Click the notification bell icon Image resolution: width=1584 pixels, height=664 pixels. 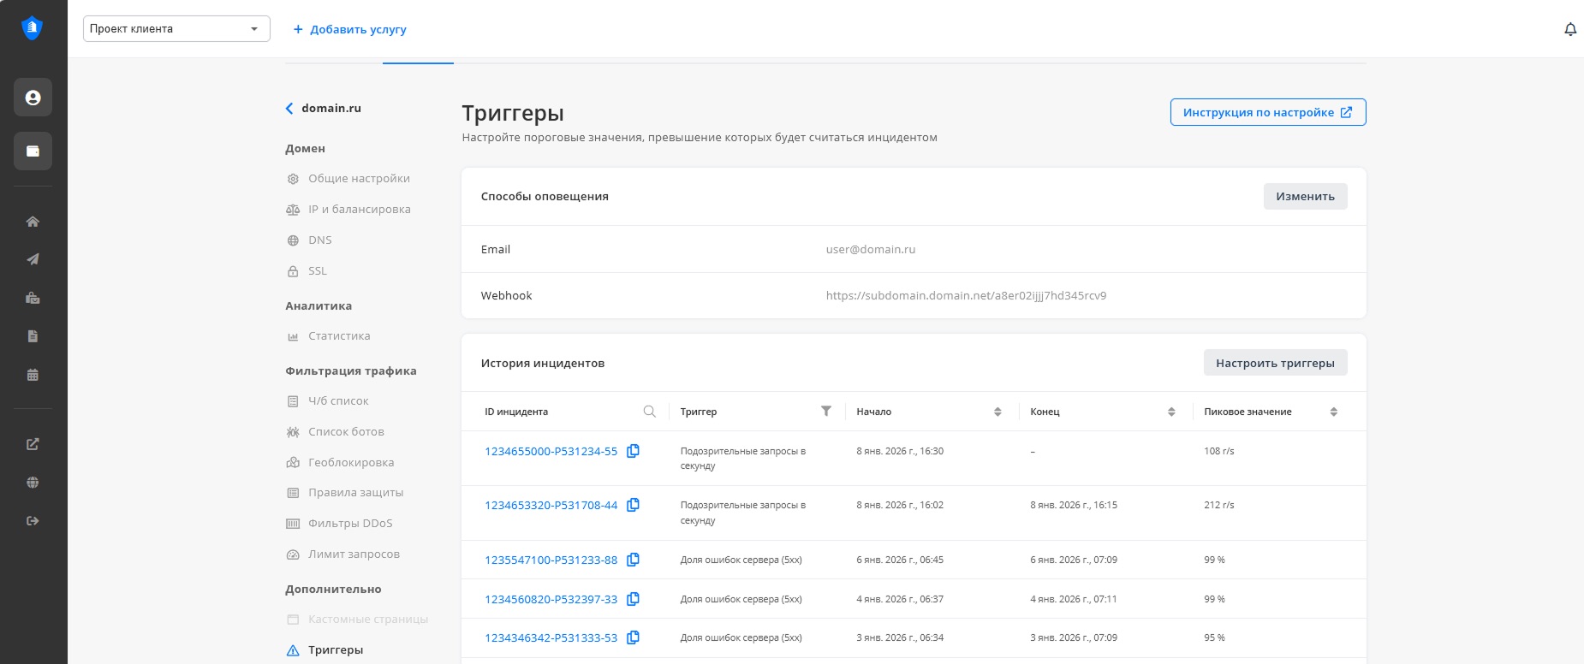tap(1569, 29)
